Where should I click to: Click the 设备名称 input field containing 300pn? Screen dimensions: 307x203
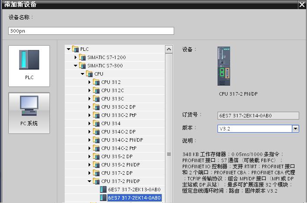91,31
